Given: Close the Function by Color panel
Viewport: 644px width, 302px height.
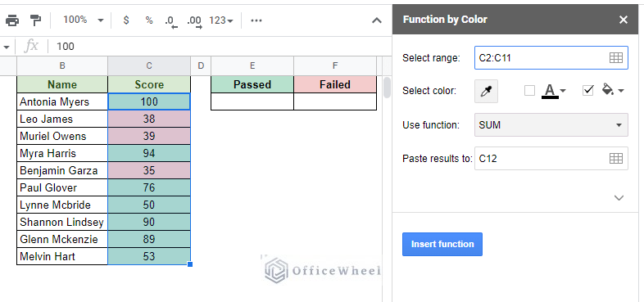Looking at the screenshot, I should 624,20.
